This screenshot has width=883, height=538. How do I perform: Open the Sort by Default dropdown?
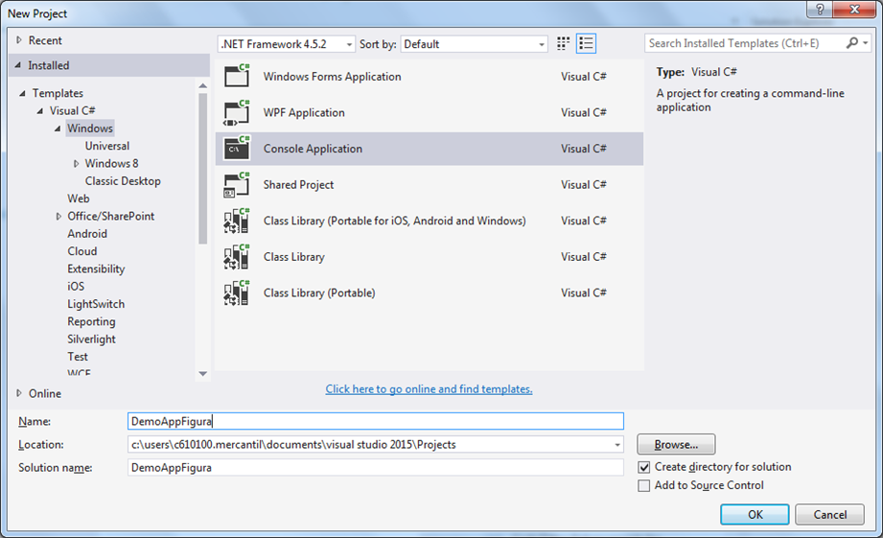pyautogui.click(x=474, y=44)
